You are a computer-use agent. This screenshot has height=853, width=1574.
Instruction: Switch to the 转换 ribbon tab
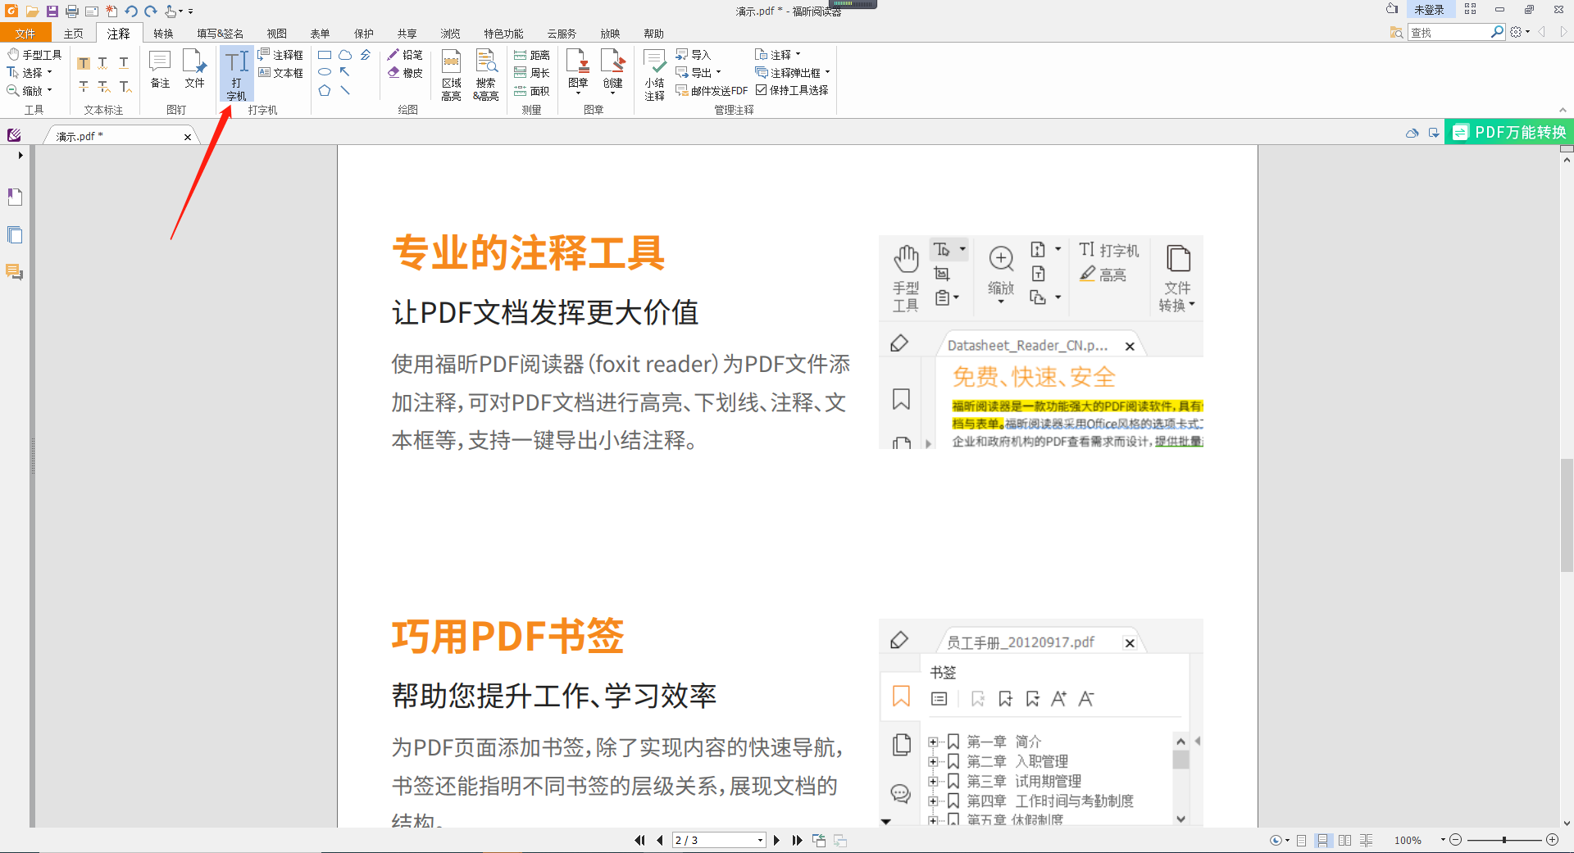click(x=162, y=33)
